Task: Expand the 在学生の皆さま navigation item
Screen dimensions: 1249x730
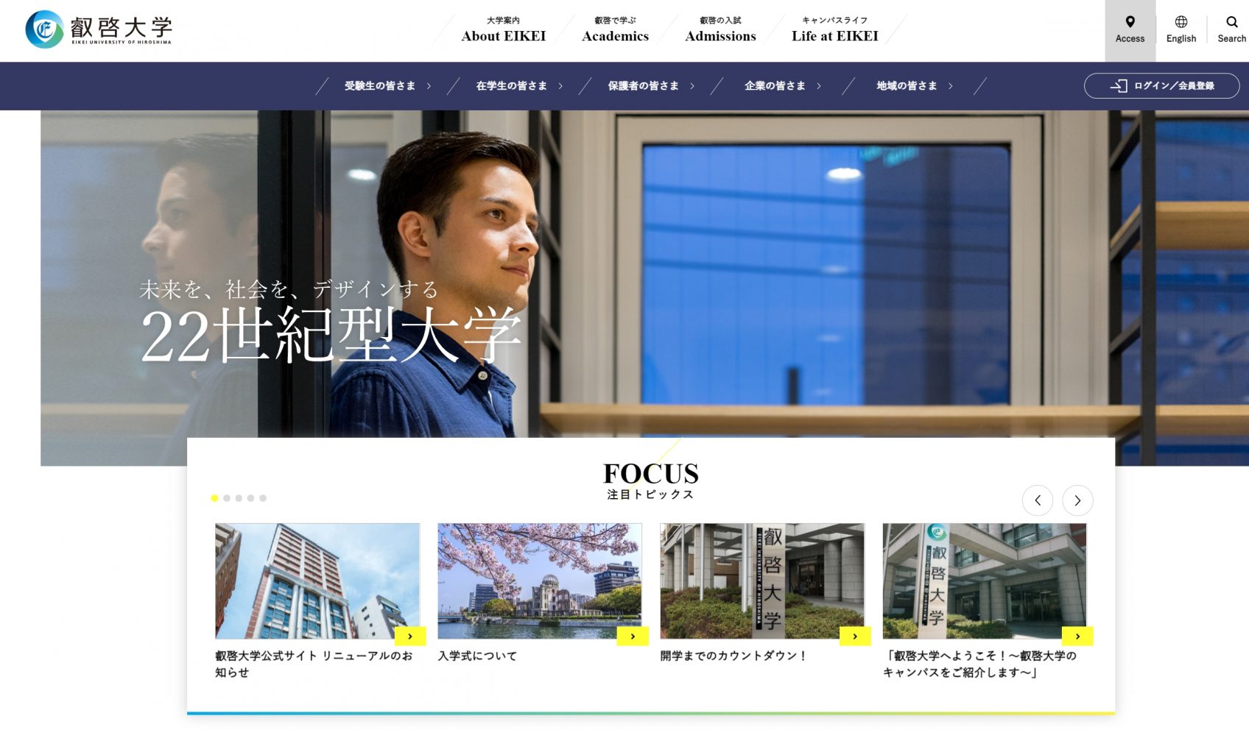Action: click(x=519, y=86)
